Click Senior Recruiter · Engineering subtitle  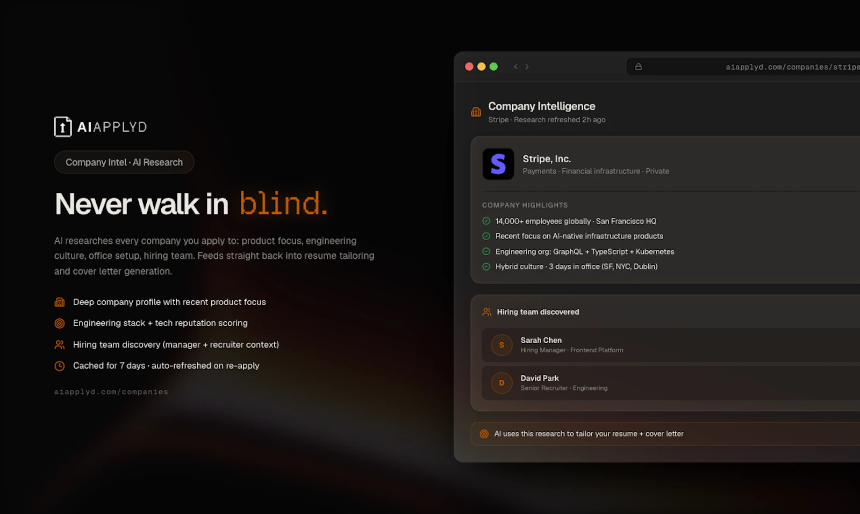pos(564,388)
